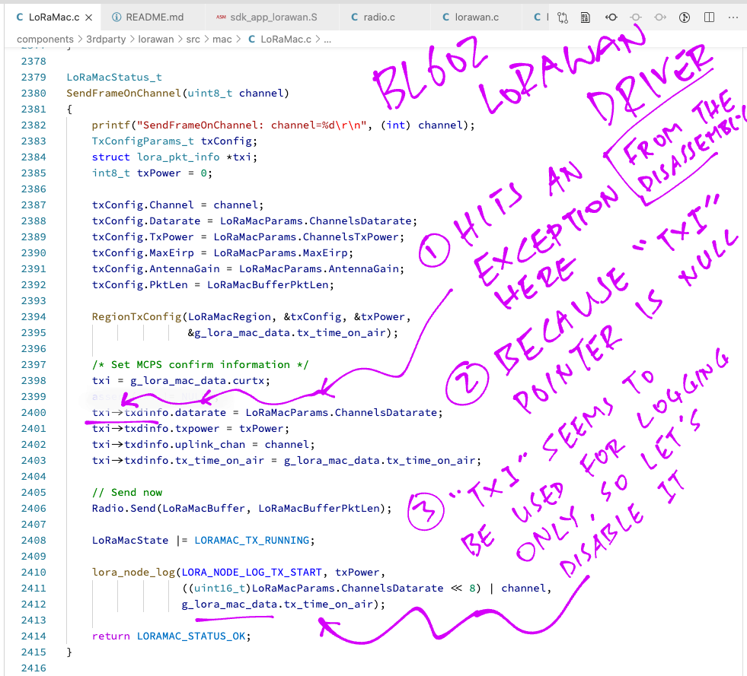747x676 pixels.
Task: Switch to the radio.c tab
Action: click(x=378, y=17)
